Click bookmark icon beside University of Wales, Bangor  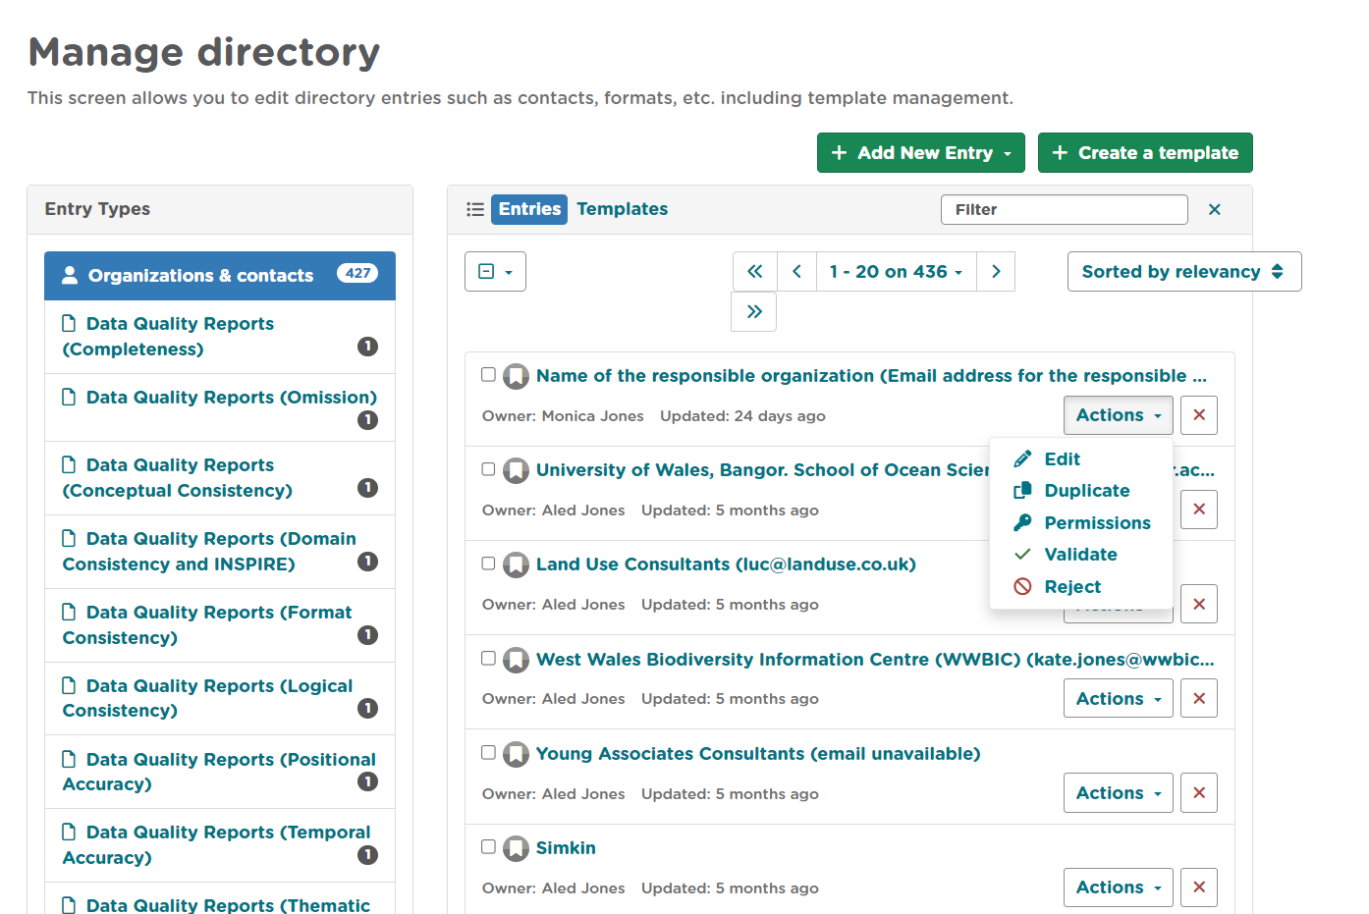[x=516, y=470]
